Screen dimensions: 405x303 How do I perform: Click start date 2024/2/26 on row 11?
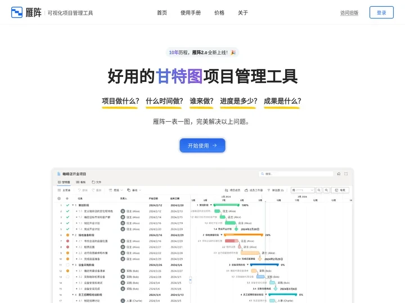click(x=155, y=265)
